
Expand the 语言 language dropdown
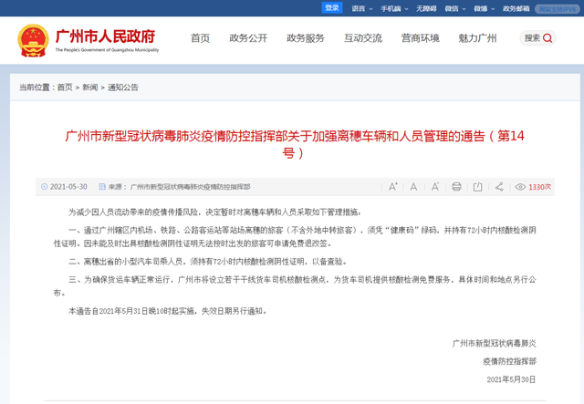(362, 8)
